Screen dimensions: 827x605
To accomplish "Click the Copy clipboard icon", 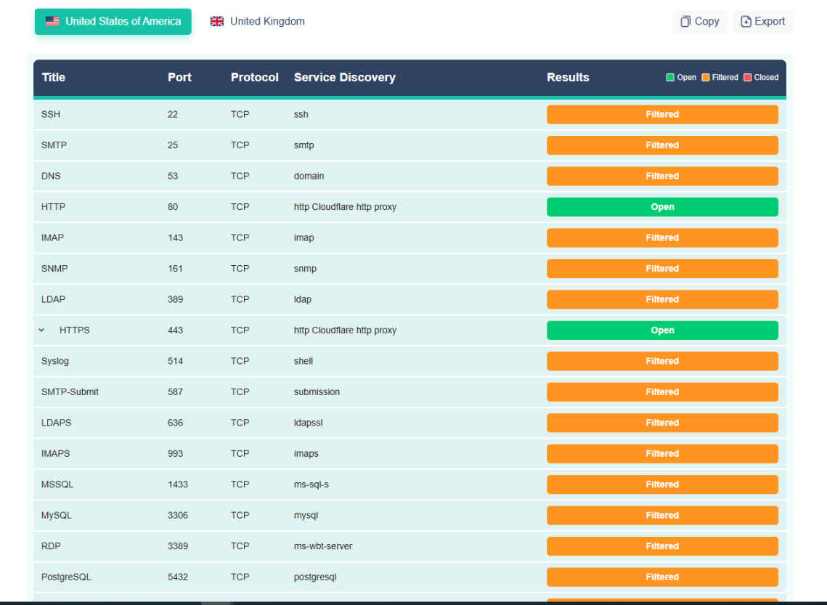I will (x=685, y=22).
